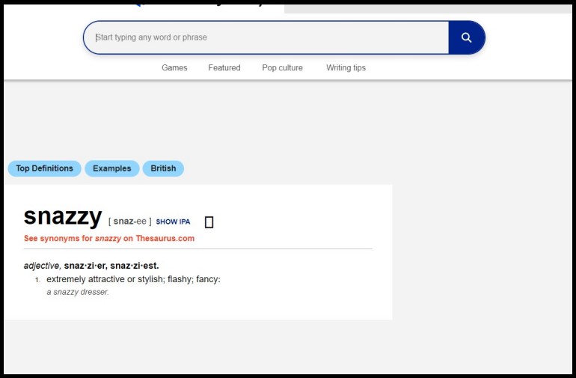Toggle SHOW IPA pronunciation
576x378 pixels.
click(x=173, y=222)
